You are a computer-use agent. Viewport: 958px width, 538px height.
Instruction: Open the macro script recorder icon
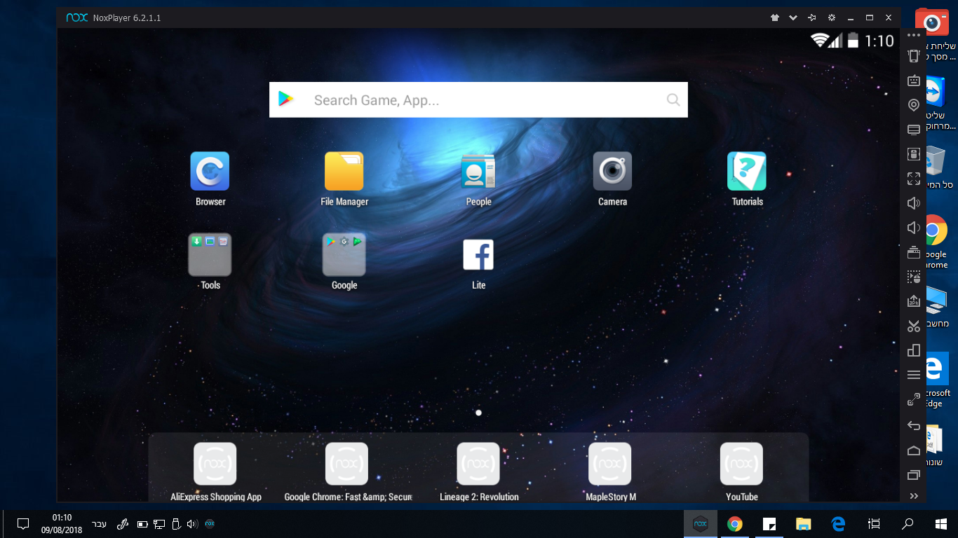click(913, 277)
